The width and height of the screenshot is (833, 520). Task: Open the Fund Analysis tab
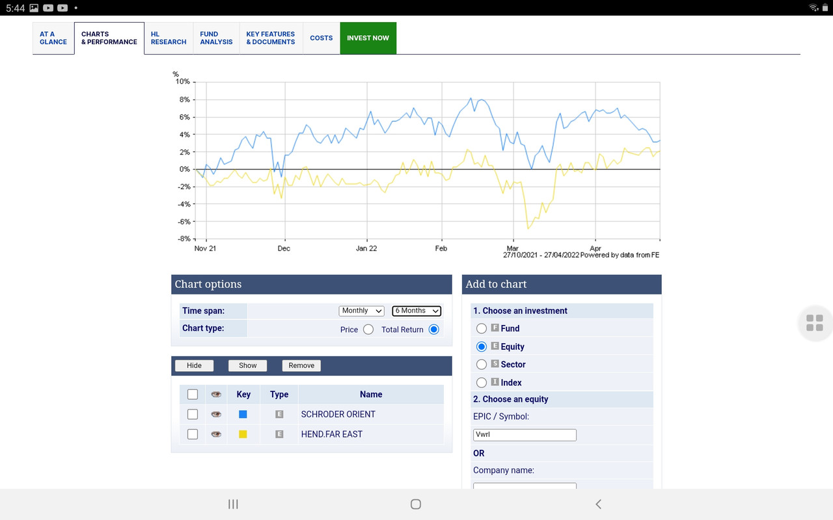coord(216,38)
